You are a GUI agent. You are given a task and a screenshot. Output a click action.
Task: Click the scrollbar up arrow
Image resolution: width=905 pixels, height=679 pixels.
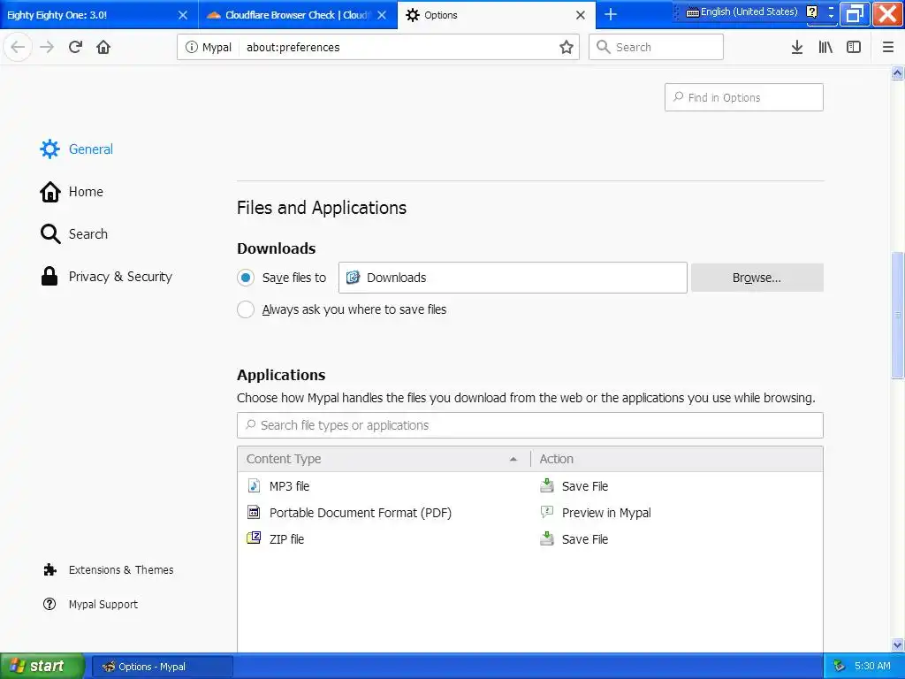point(897,72)
